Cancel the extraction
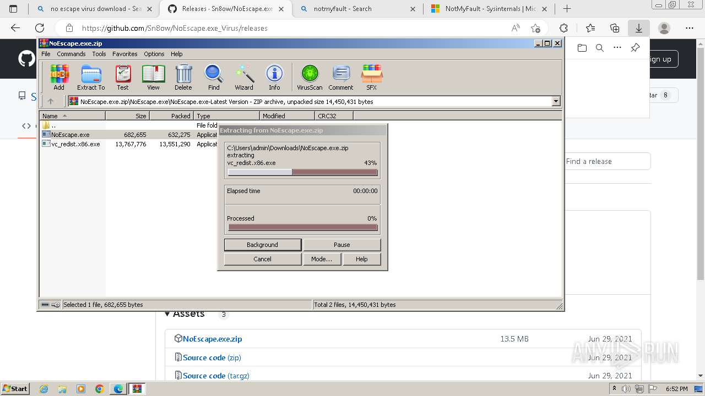The height and width of the screenshot is (396, 705). tap(263, 259)
